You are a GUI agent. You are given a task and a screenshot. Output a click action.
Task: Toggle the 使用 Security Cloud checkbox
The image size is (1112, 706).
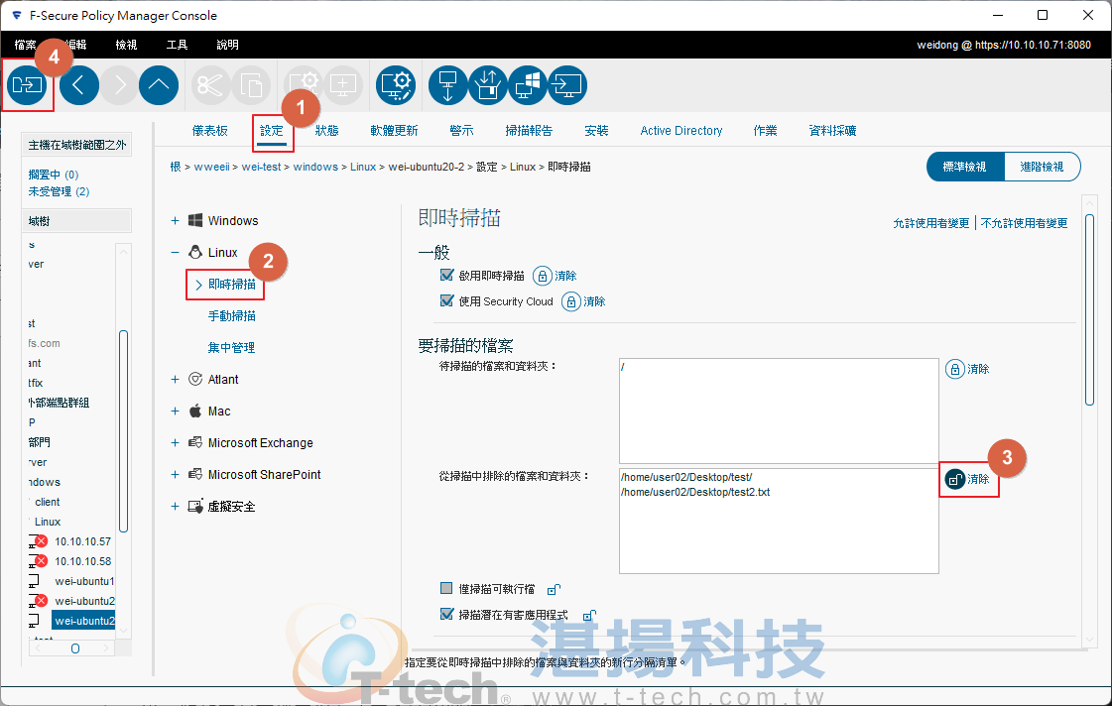coord(446,301)
